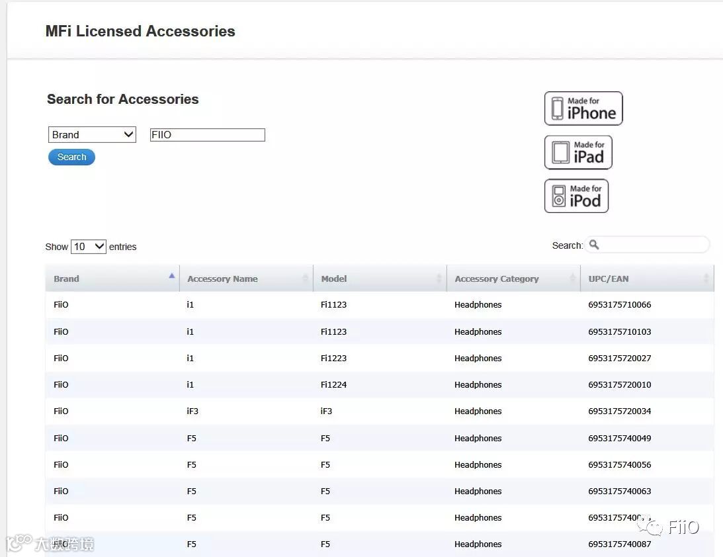Click Brand column ascending sort arrow
This screenshot has width=723, height=557.
(171, 276)
